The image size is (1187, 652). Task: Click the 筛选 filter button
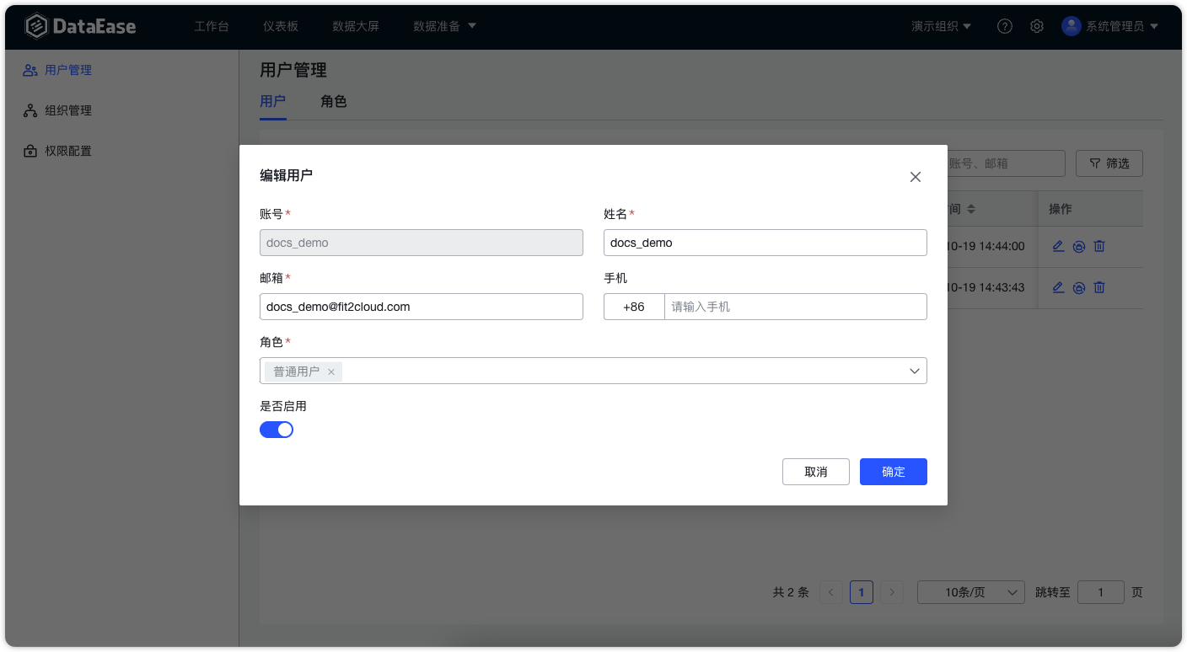pyautogui.click(x=1109, y=163)
